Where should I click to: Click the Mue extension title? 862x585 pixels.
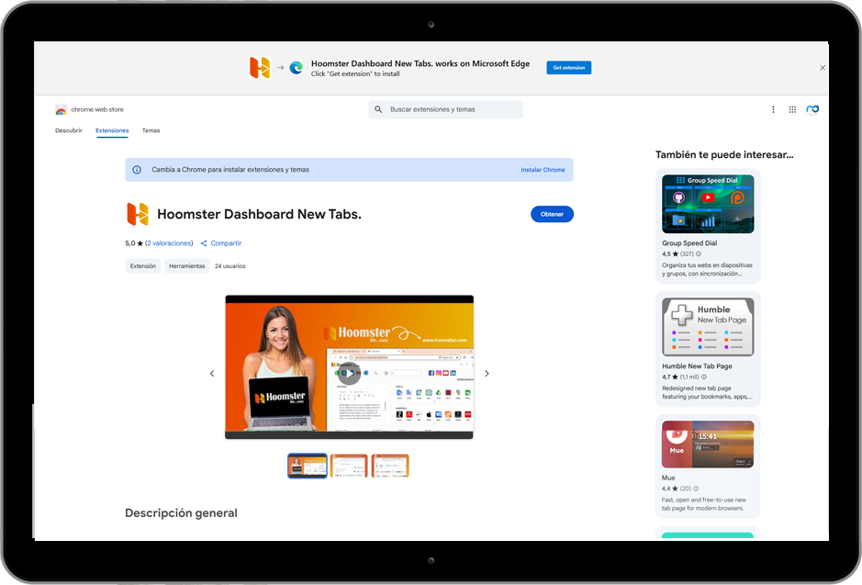click(x=668, y=478)
